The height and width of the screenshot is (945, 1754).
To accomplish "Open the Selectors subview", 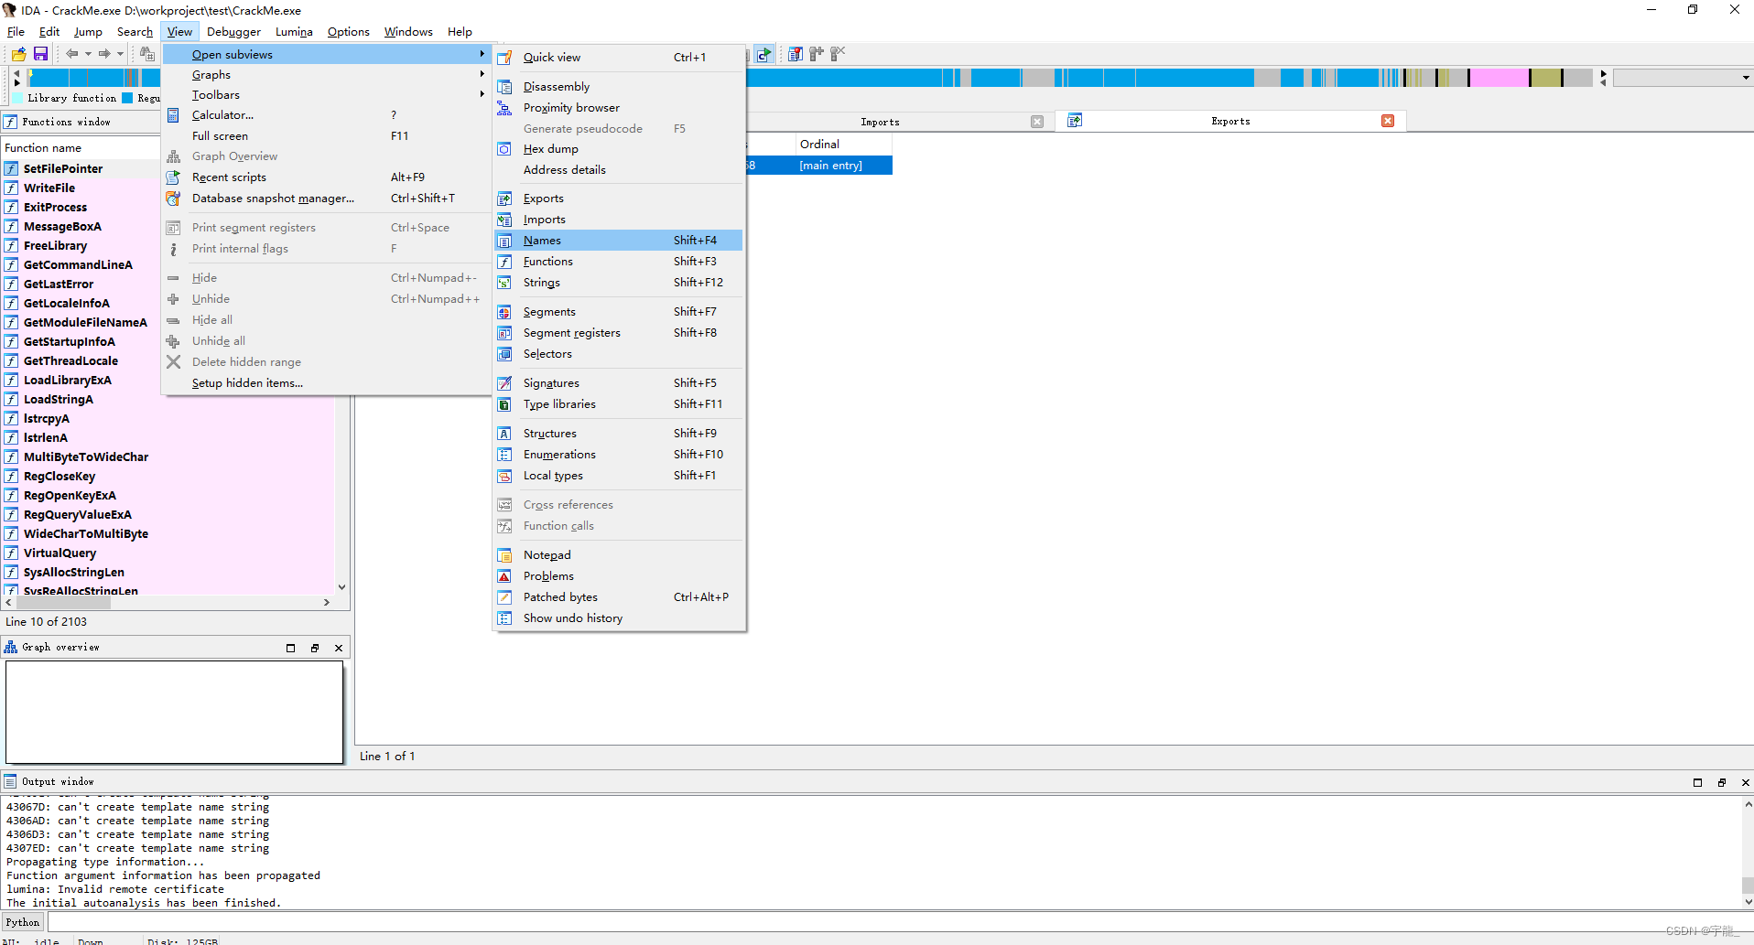I will pyautogui.click(x=619, y=354).
